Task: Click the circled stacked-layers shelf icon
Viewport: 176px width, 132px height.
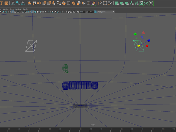Action: 29,3
